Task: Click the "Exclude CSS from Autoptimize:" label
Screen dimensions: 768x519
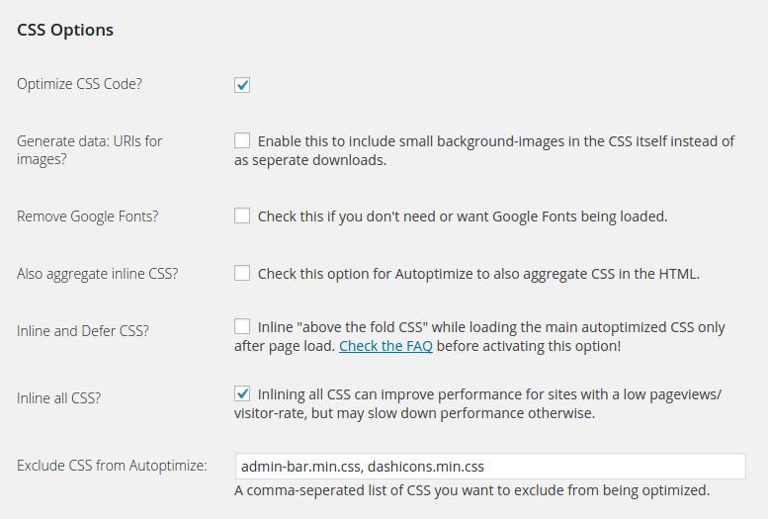Action: [112, 466]
